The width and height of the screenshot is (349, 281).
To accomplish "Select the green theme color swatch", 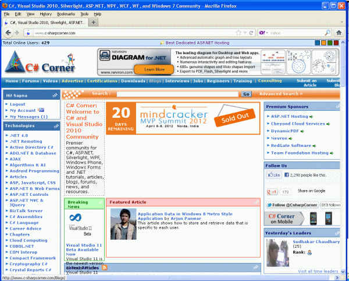I will click(x=330, y=43).
